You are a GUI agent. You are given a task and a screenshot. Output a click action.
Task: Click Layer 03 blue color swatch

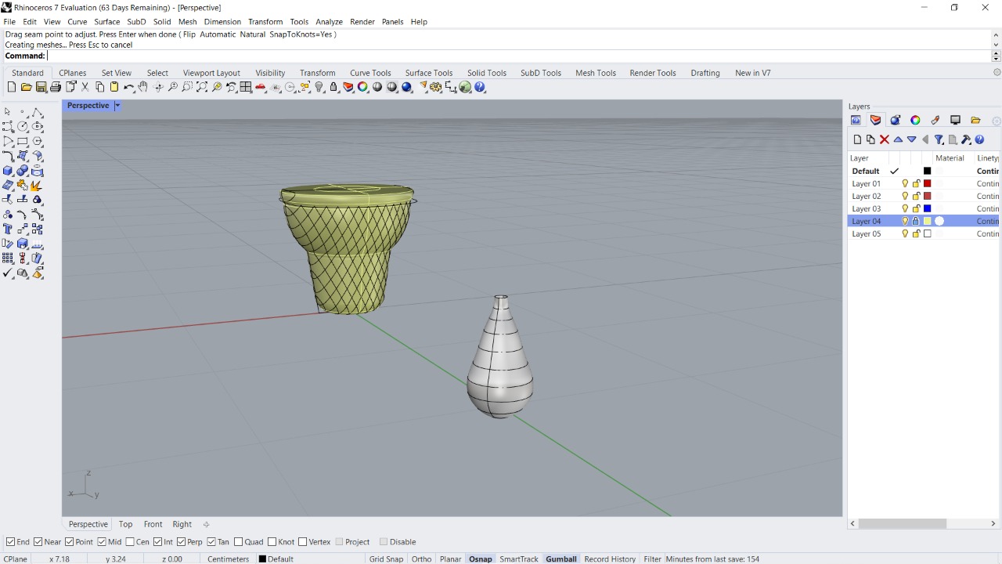928,208
